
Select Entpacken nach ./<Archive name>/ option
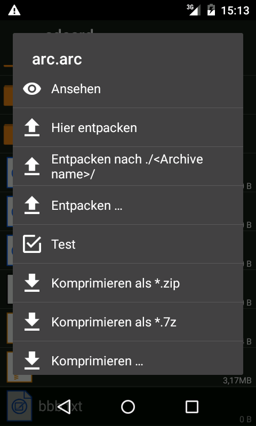point(128,166)
